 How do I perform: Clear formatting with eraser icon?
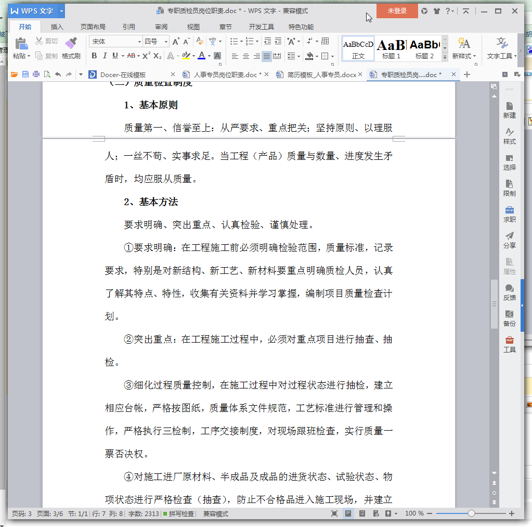(200, 42)
